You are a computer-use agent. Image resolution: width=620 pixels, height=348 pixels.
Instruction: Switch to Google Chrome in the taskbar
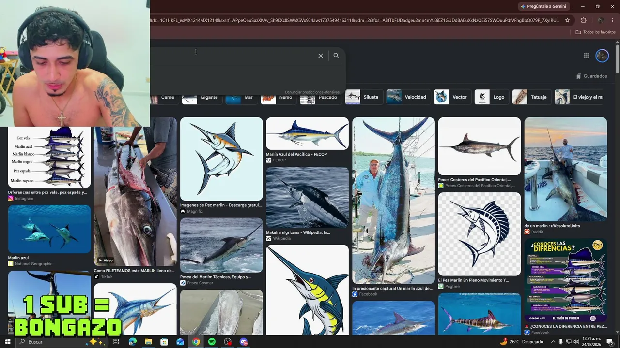[x=196, y=342]
